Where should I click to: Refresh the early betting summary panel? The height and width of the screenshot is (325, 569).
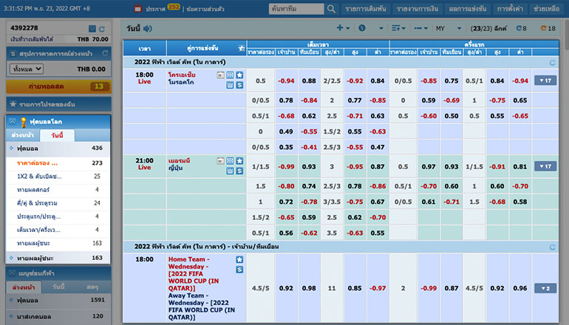(x=105, y=53)
